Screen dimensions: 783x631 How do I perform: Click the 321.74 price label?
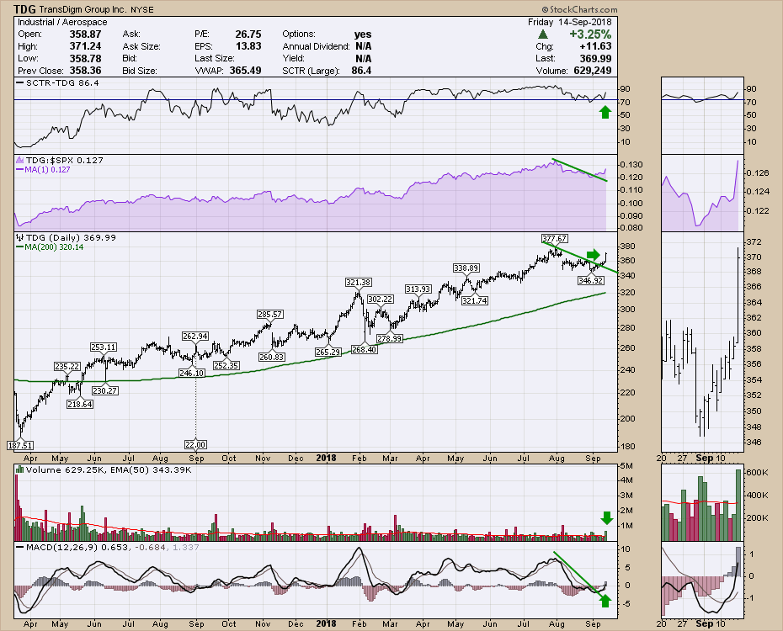474,301
